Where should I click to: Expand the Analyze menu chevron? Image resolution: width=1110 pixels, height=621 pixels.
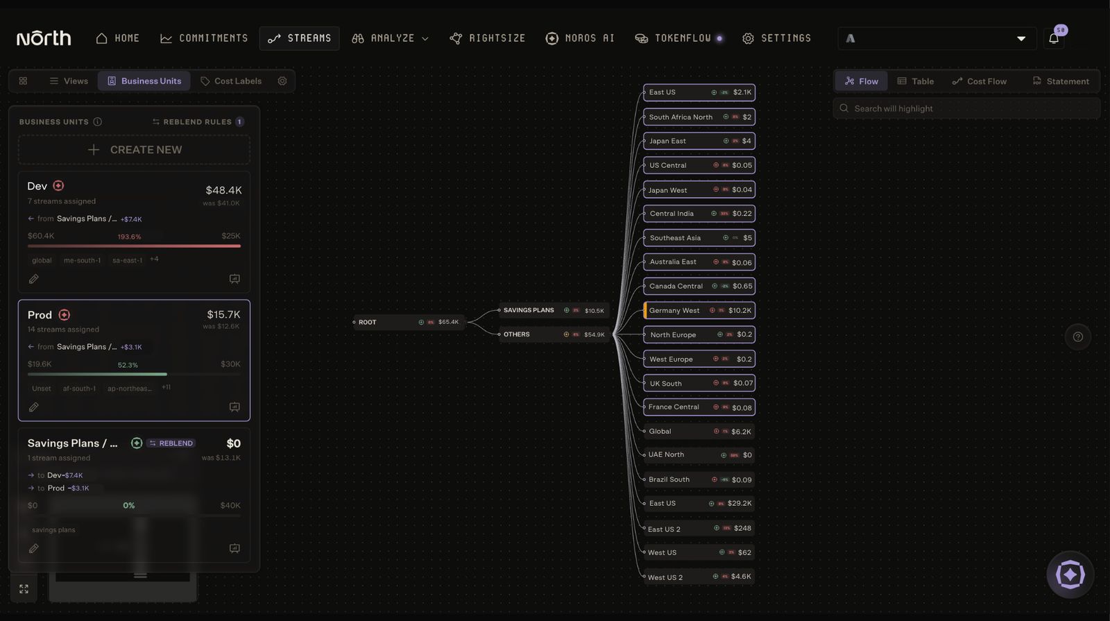click(x=425, y=39)
